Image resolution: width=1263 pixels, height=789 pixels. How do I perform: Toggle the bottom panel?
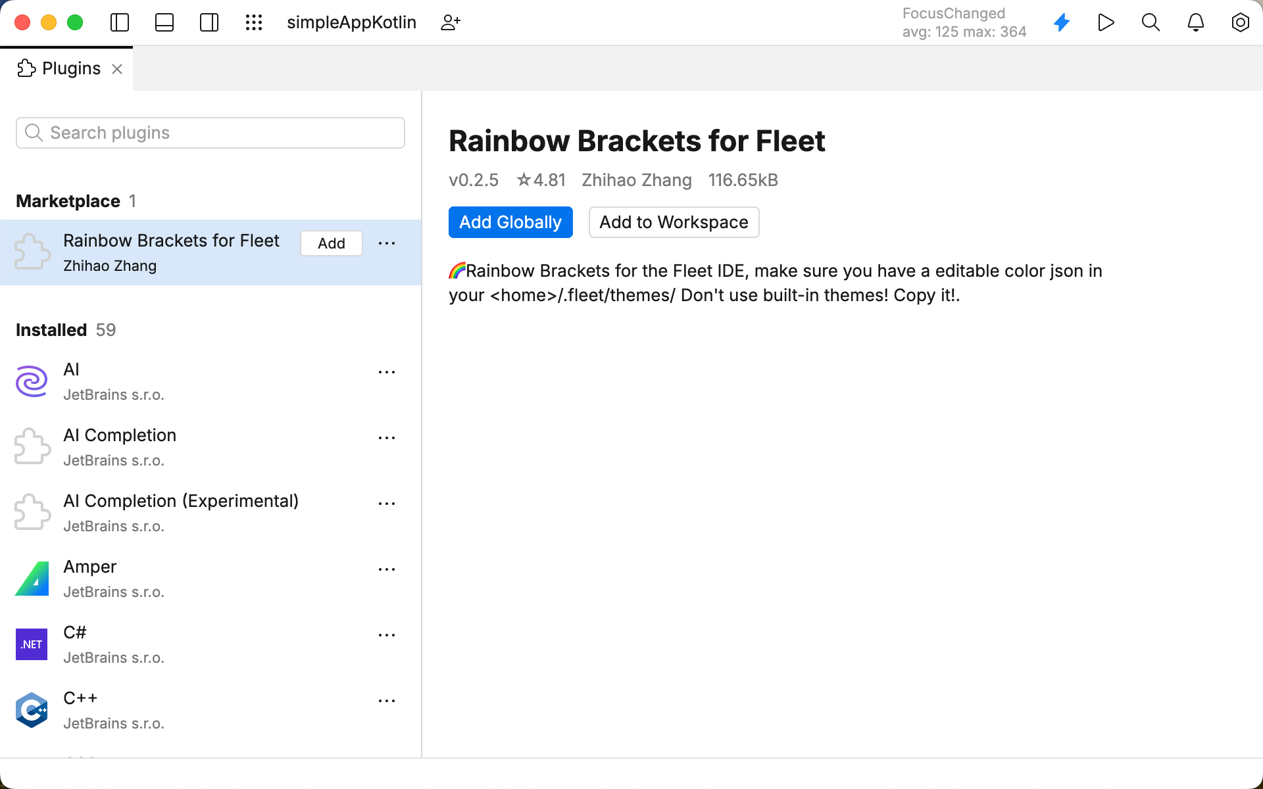(164, 22)
